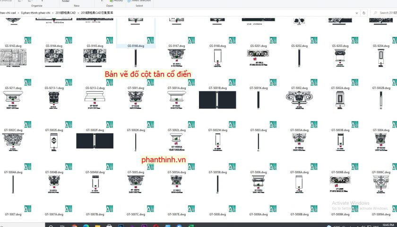Click the Search box in Explorer
This screenshot has width=397, height=227.
[x=384, y=13]
